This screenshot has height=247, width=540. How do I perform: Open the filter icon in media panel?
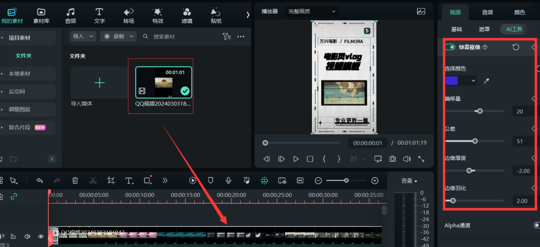point(227,37)
